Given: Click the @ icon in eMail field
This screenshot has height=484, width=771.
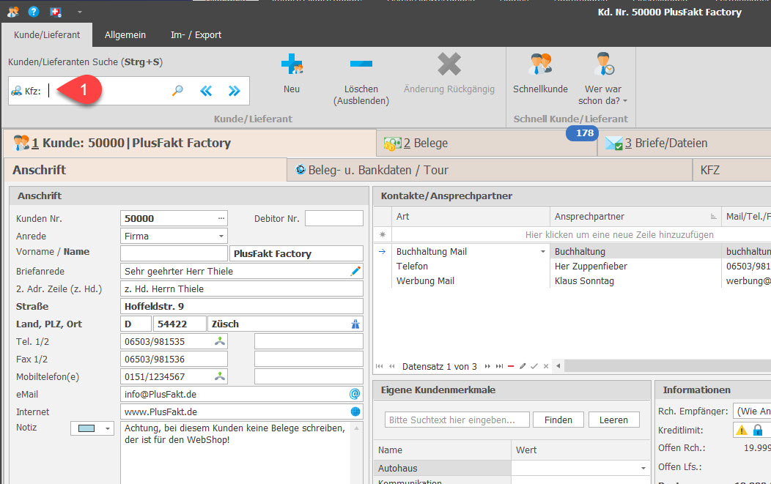Looking at the screenshot, I should pos(355,394).
